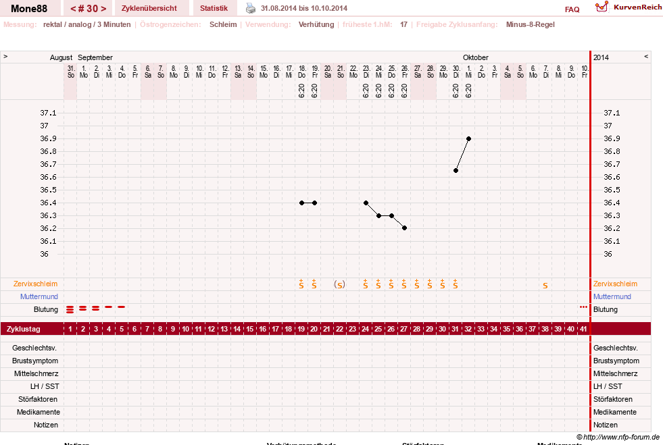Go to previous cycle arrow before #30
The image size is (663, 445).
(73, 9)
